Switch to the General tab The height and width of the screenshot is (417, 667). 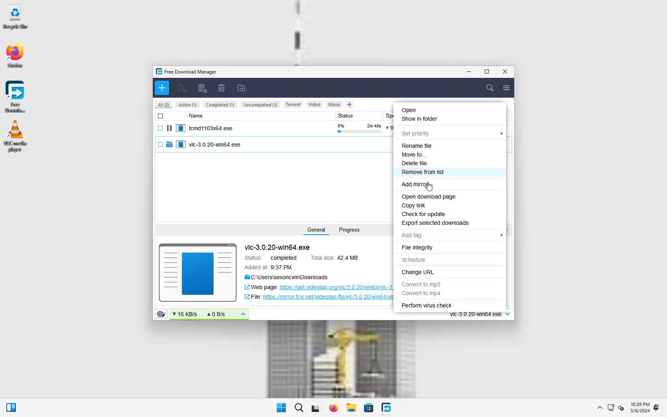(x=316, y=230)
